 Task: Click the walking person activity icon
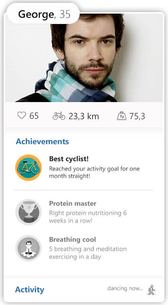pos(151,290)
